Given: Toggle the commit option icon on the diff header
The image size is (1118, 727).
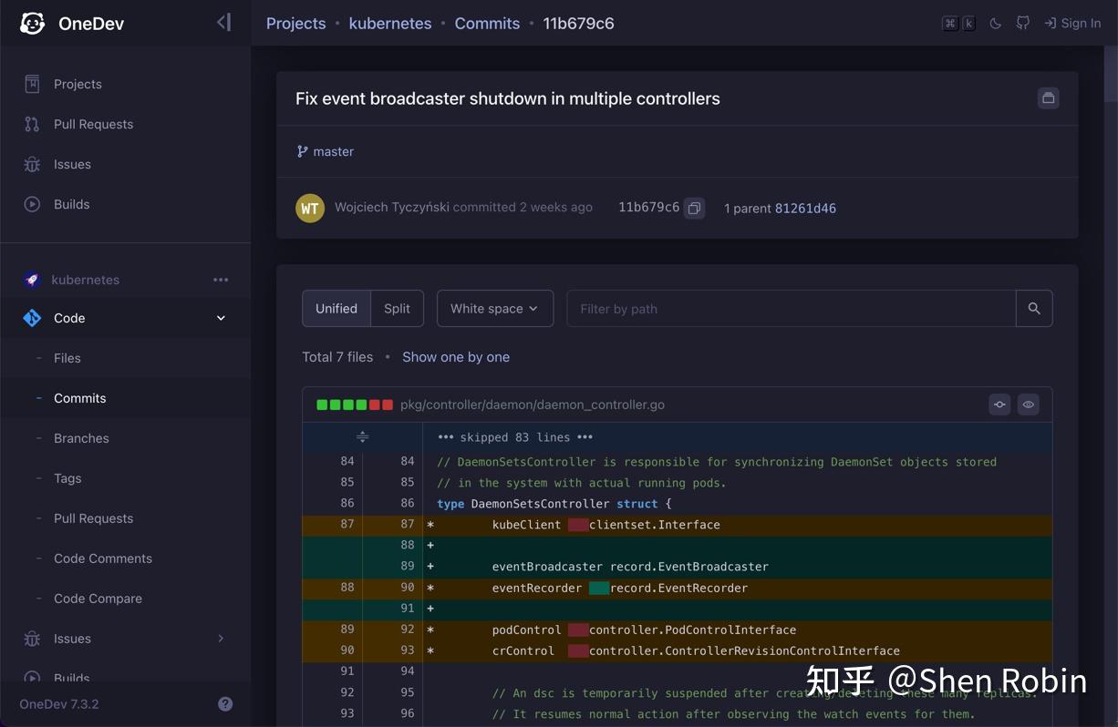Looking at the screenshot, I should (999, 404).
